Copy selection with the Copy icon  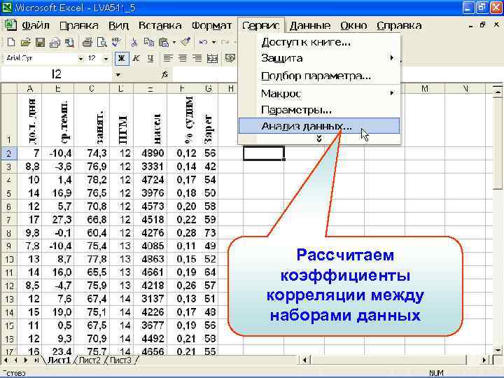[x=148, y=42]
